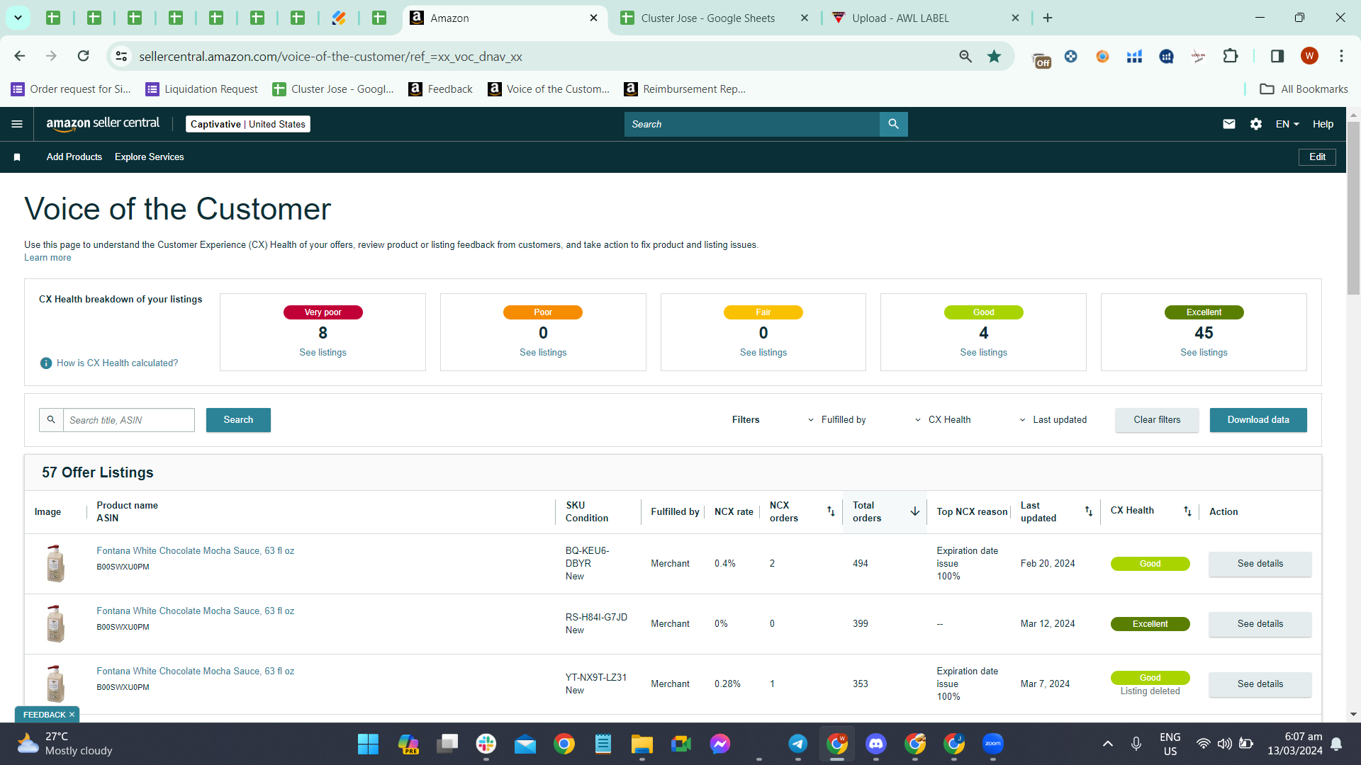Viewport: 1361px width, 765px height.
Task: Open the Learn more link
Action: click(47, 258)
